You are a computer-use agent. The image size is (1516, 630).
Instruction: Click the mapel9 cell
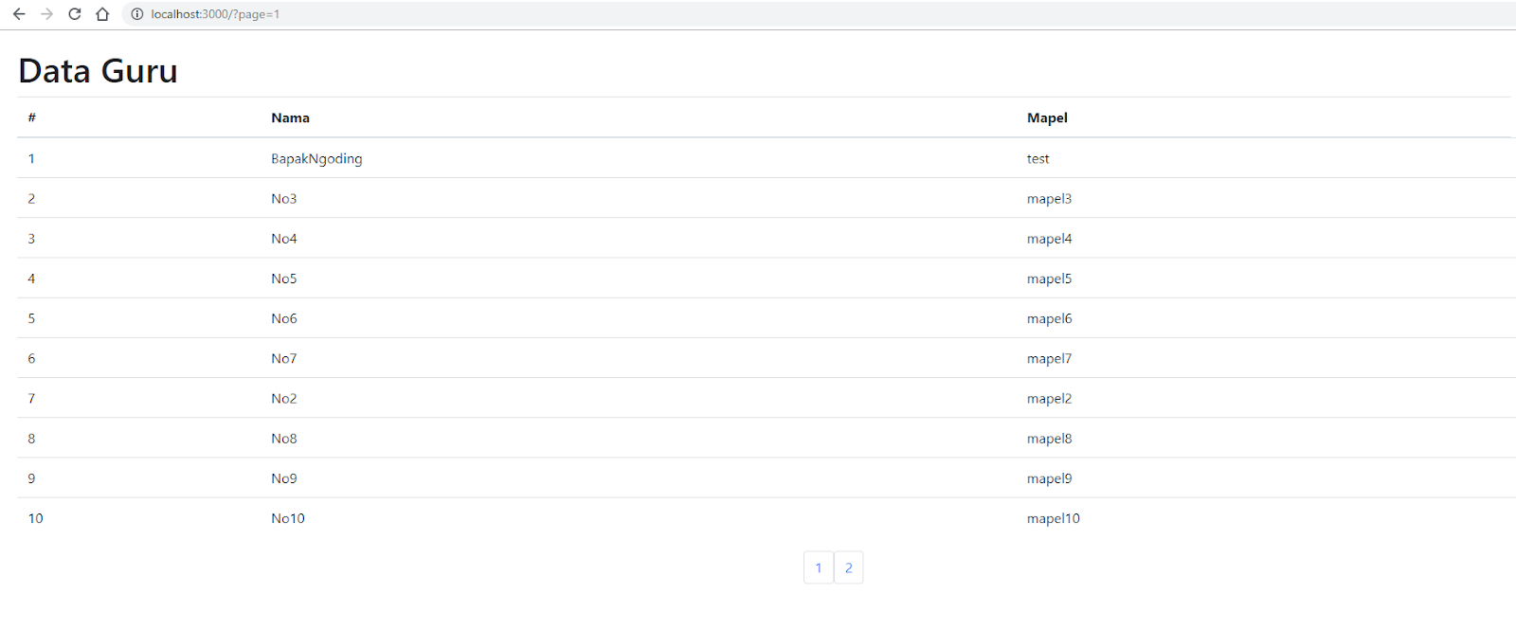pyautogui.click(x=1049, y=478)
